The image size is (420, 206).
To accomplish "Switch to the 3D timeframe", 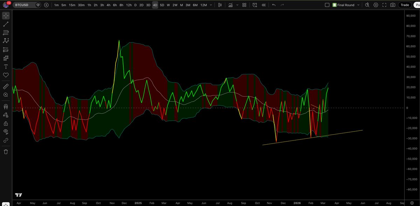I will pos(148,5).
